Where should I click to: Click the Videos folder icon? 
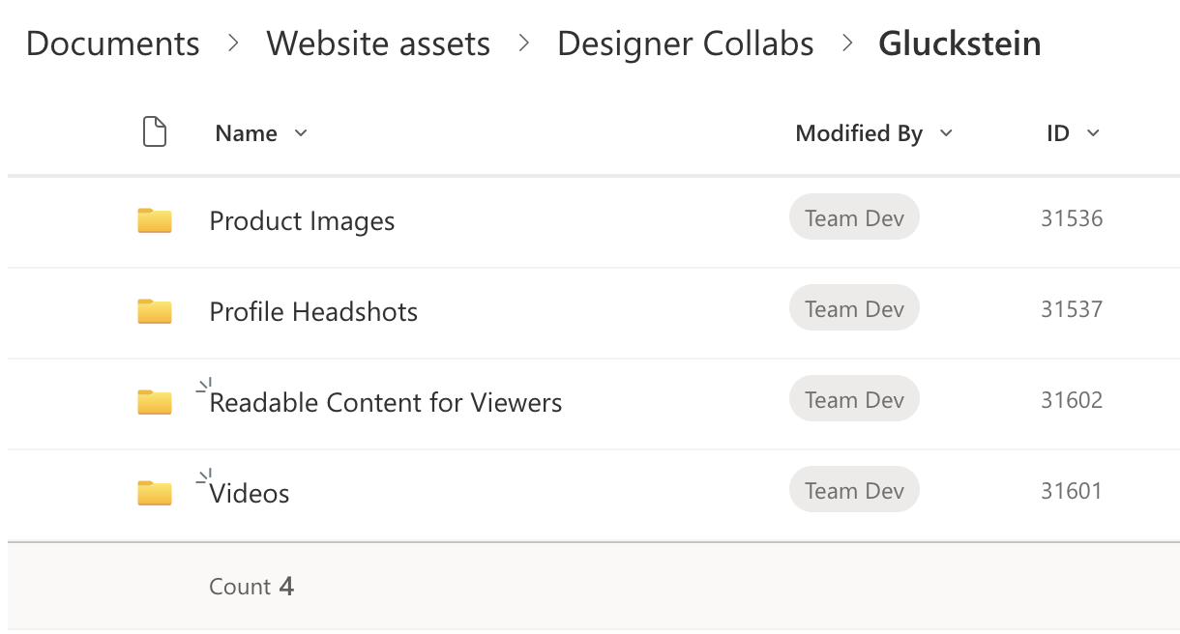(x=155, y=493)
